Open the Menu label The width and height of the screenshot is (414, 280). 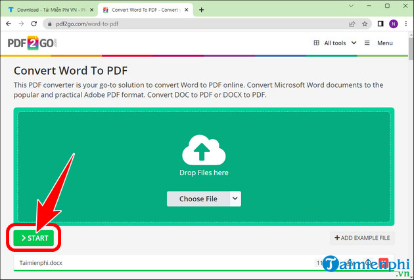pyautogui.click(x=384, y=43)
